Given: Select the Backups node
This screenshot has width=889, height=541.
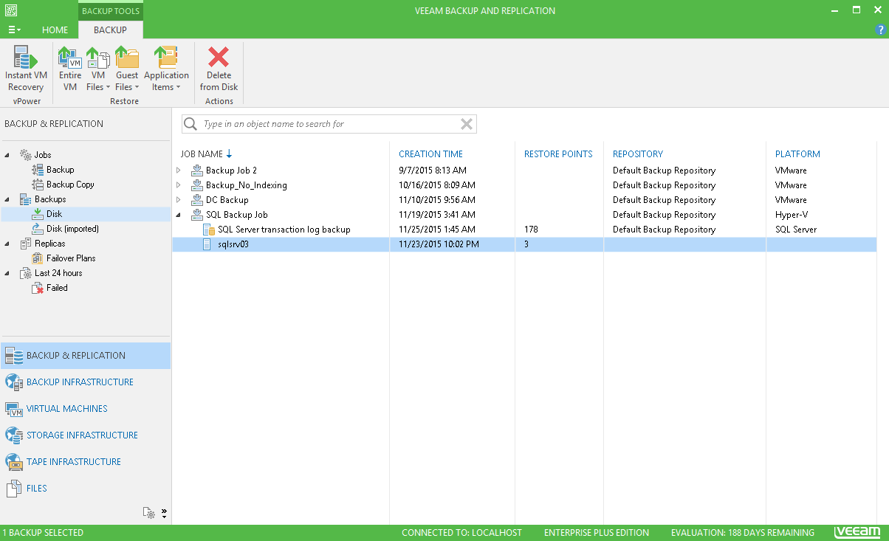Looking at the screenshot, I should pos(50,199).
